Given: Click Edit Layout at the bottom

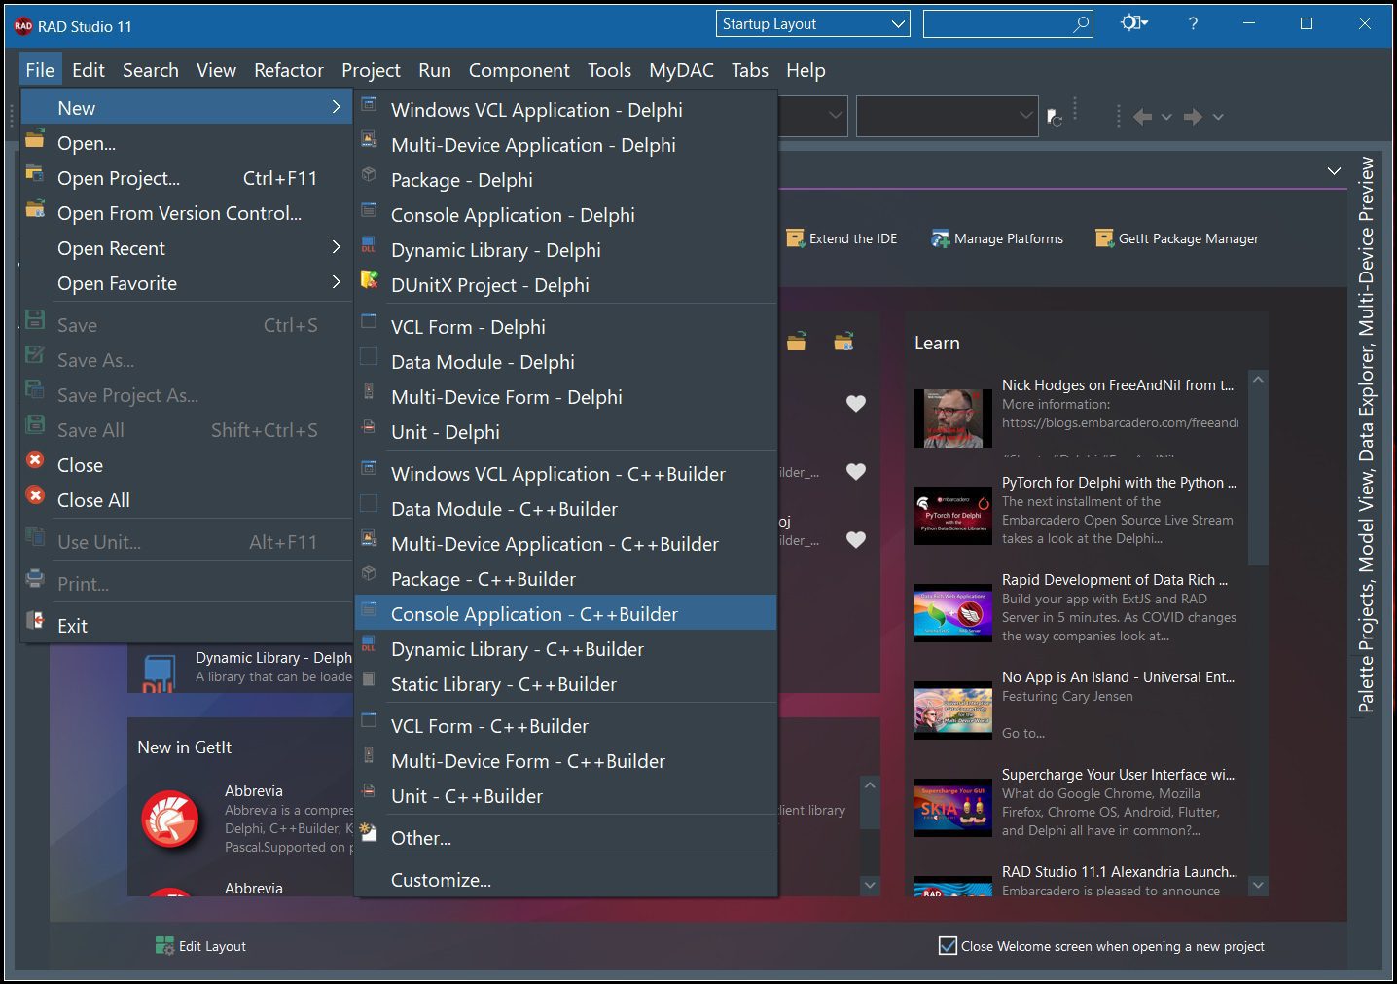Looking at the screenshot, I should [200, 946].
